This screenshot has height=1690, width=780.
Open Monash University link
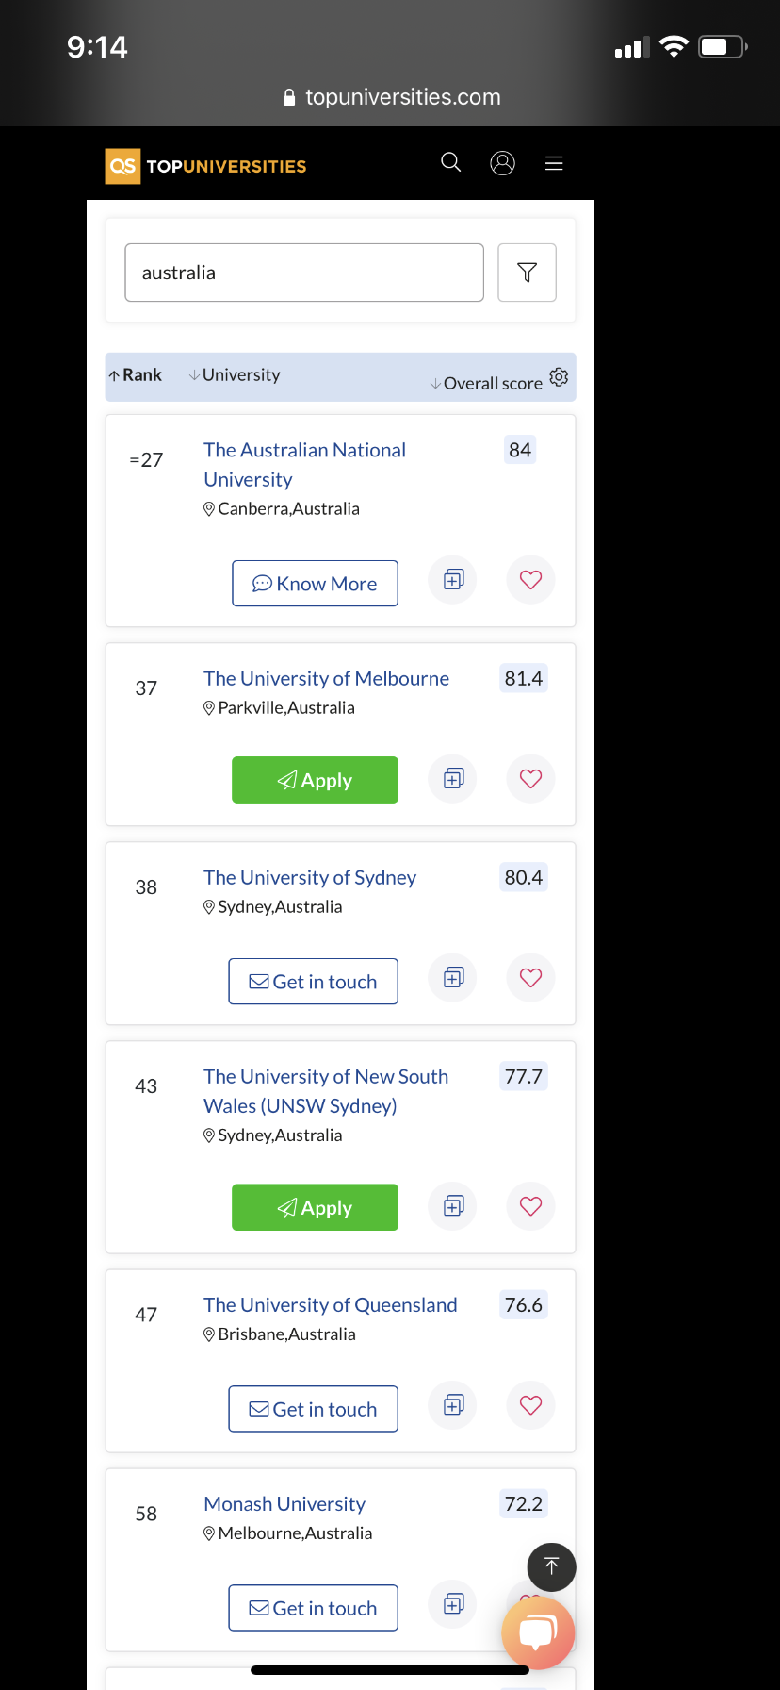(284, 1503)
